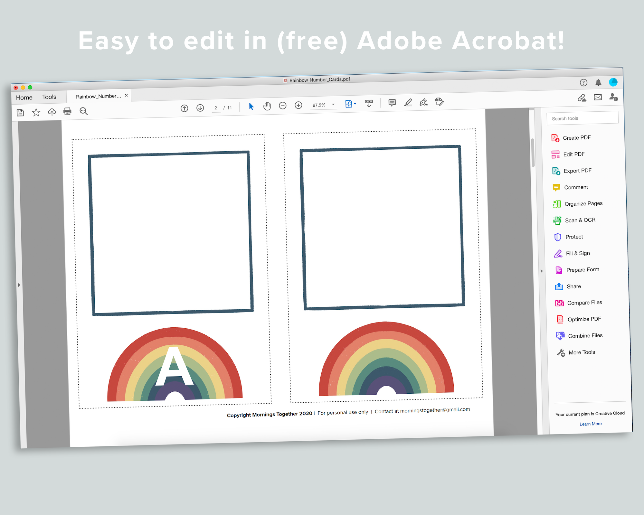
Task: Click the scrolling mode keyboard icon
Action: pyautogui.click(x=369, y=103)
